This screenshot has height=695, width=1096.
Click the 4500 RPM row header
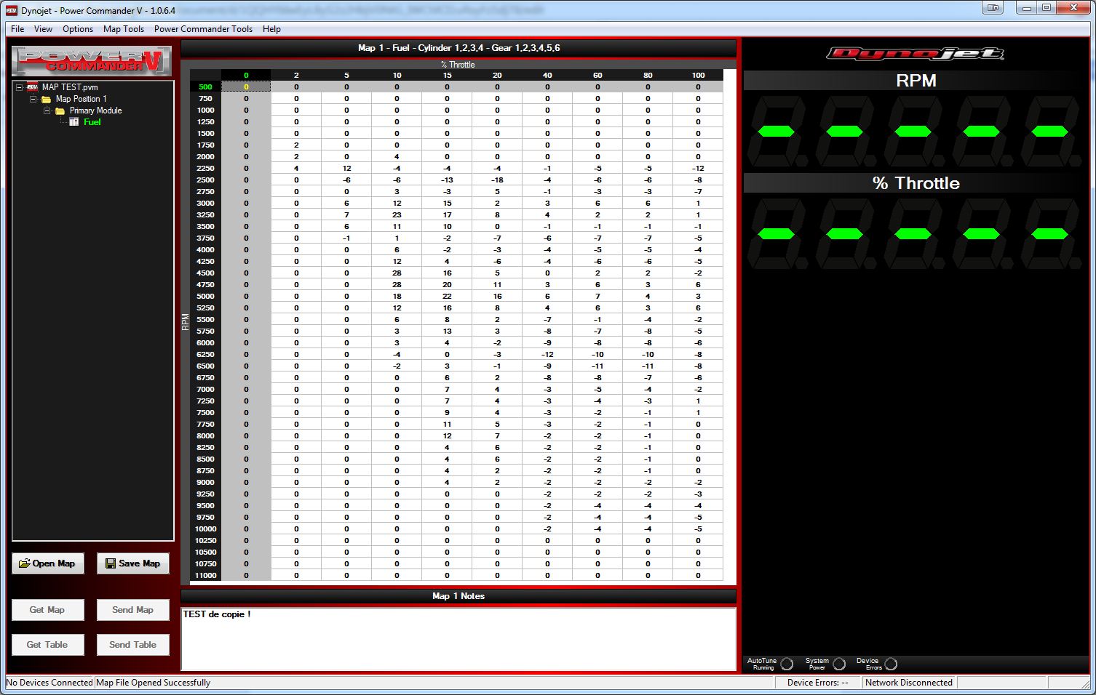tap(206, 273)
